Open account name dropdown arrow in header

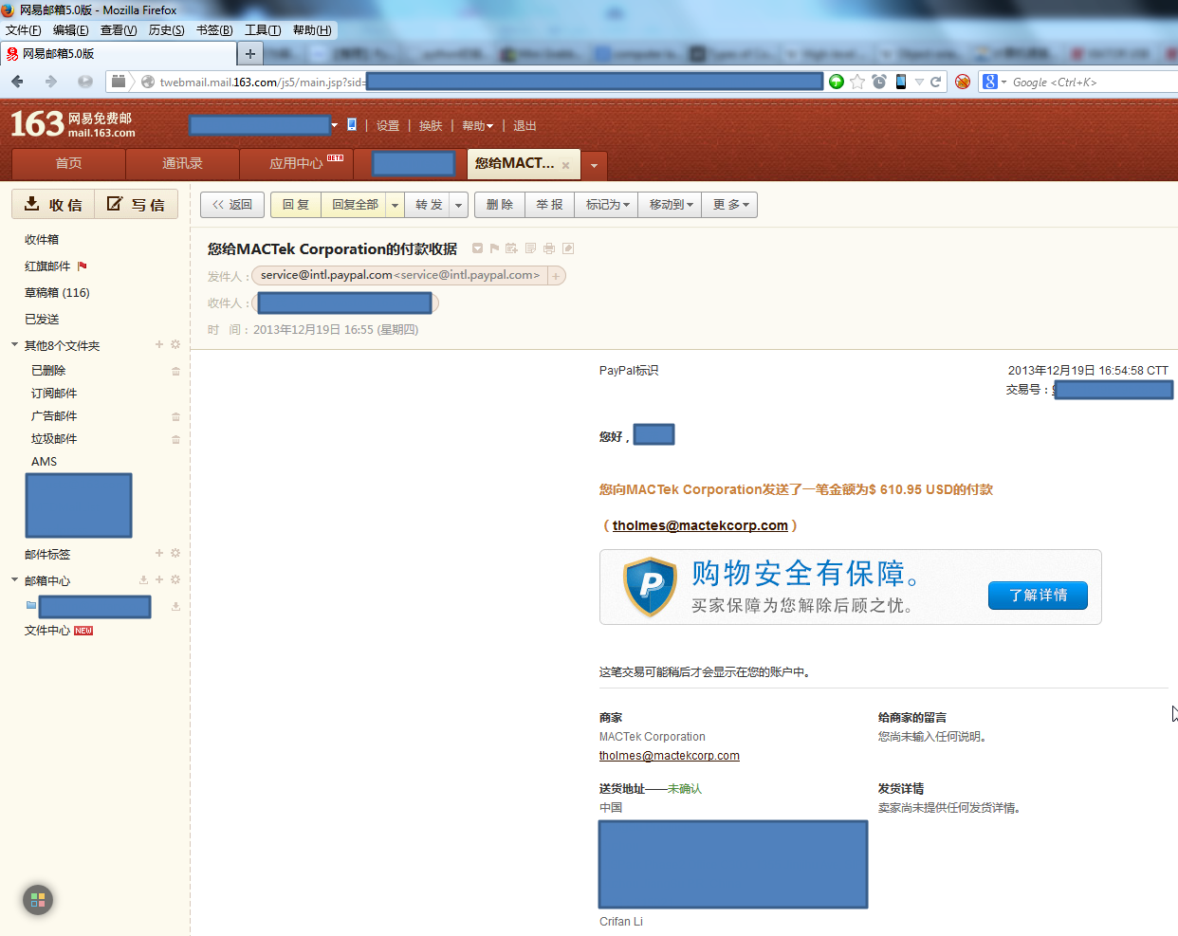point(335,125)
